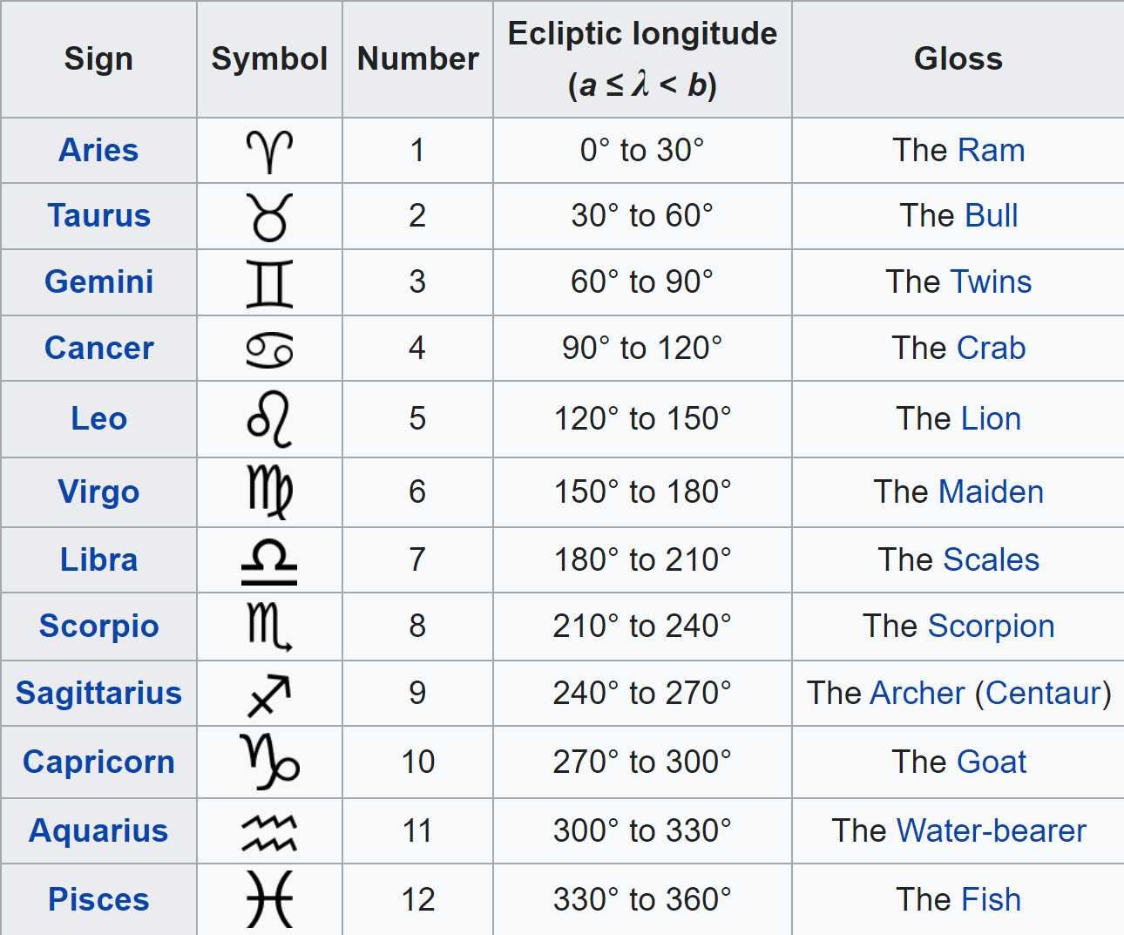
Task: Open the Scorpio sign link
Action: pos(98,626)
